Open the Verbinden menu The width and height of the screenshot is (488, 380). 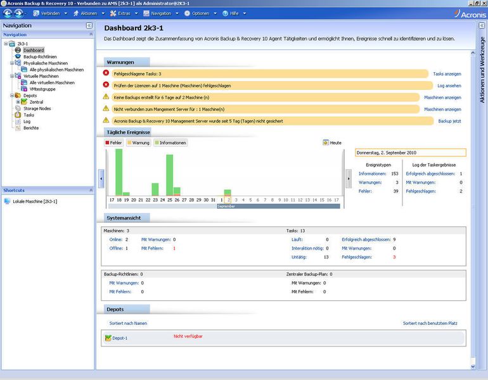46,13
